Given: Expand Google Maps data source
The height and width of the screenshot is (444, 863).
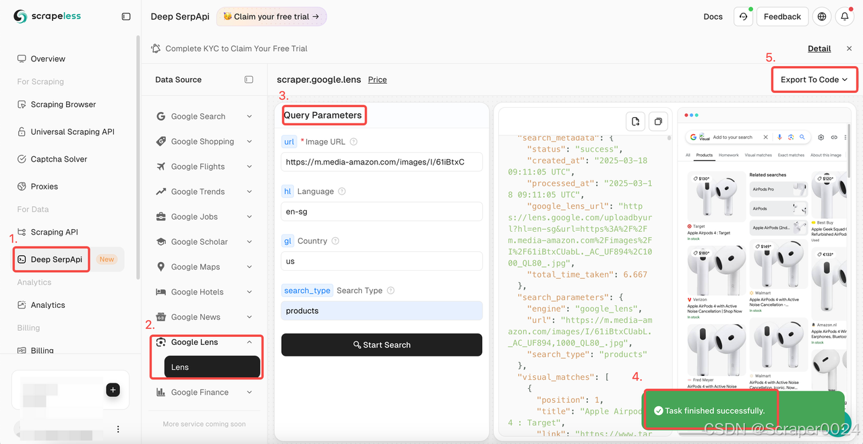Looking at the screenshot, I should click(204, 267).
